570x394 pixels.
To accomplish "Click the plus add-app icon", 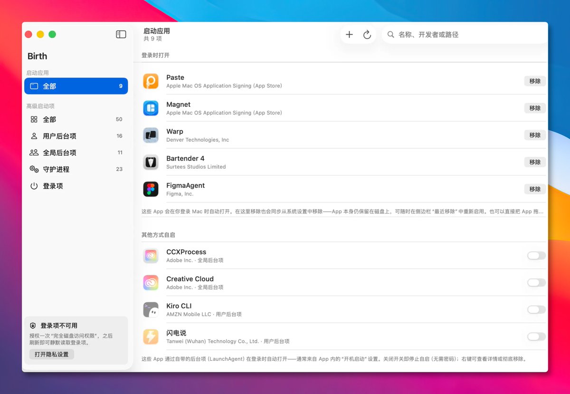I will pyautogui.click(x=349, y=34).
